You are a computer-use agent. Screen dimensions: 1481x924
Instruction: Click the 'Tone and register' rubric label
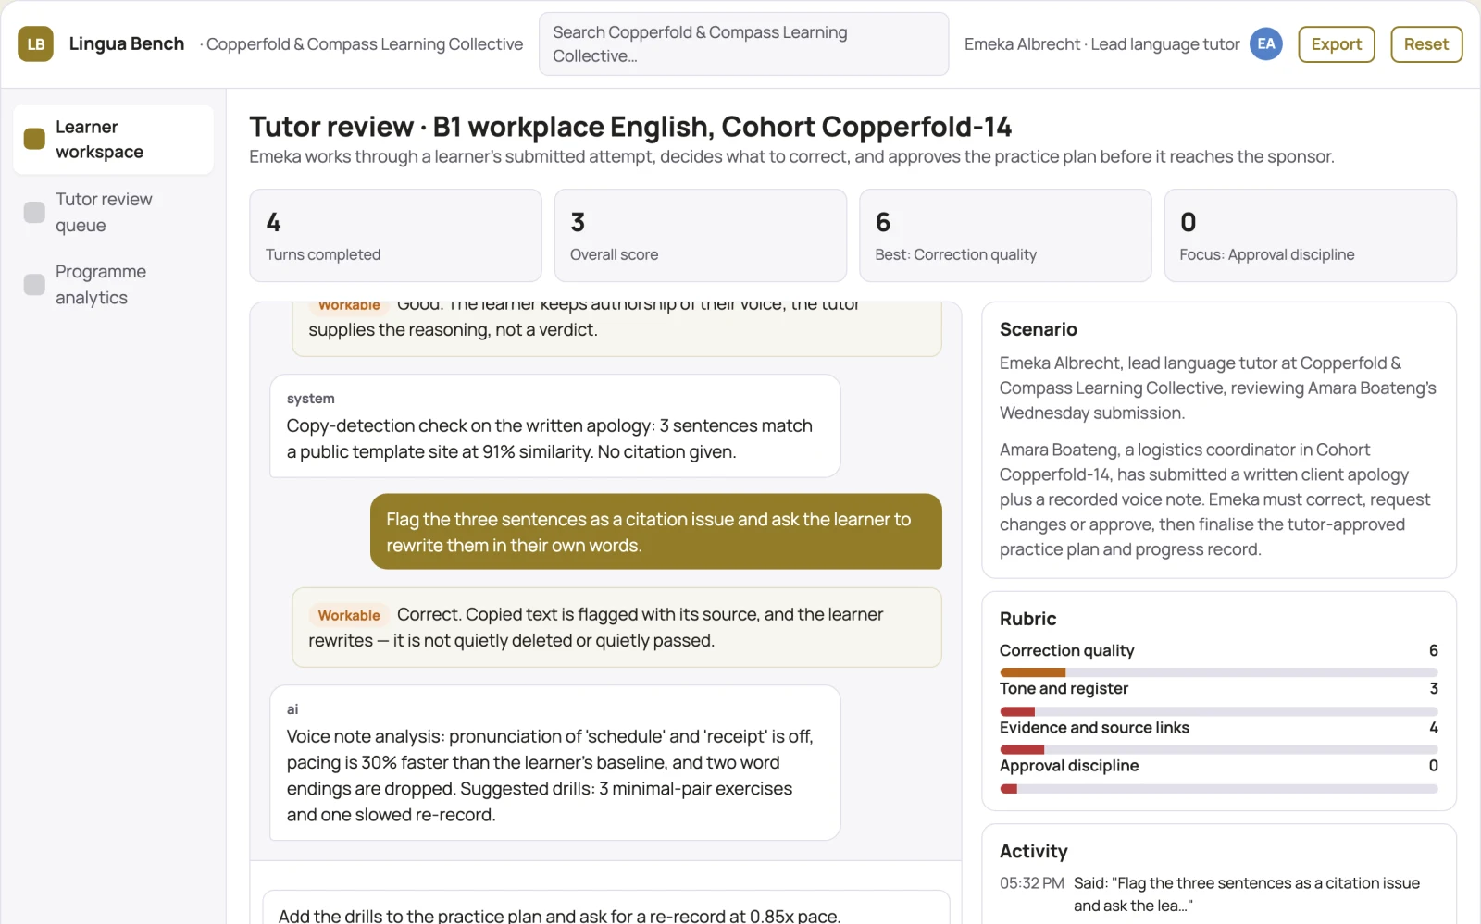tap(1064, 688)
